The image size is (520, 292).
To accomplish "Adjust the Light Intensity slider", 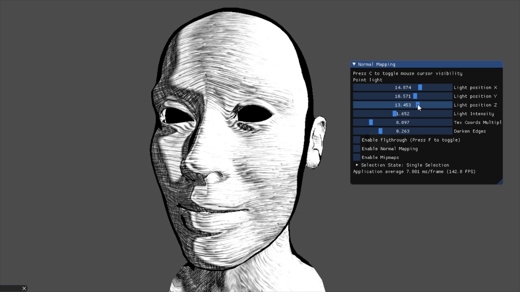I will click(403, 114).
